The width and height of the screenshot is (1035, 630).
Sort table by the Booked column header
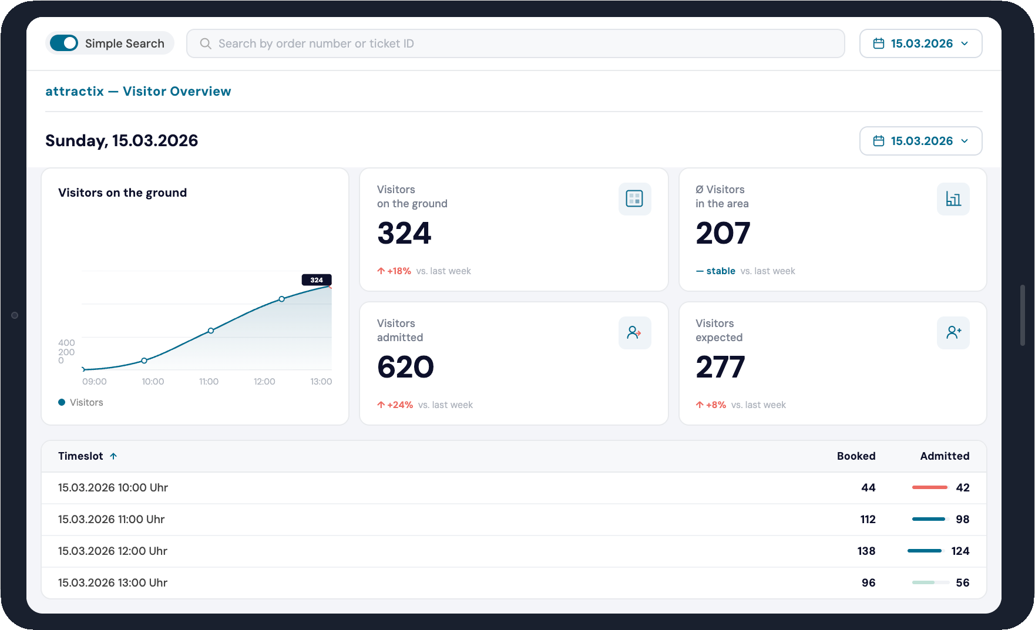click(856, 456)
